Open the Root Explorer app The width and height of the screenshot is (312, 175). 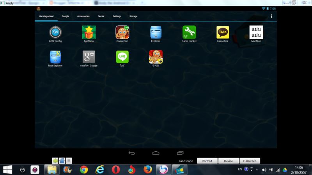click(55, 59)
